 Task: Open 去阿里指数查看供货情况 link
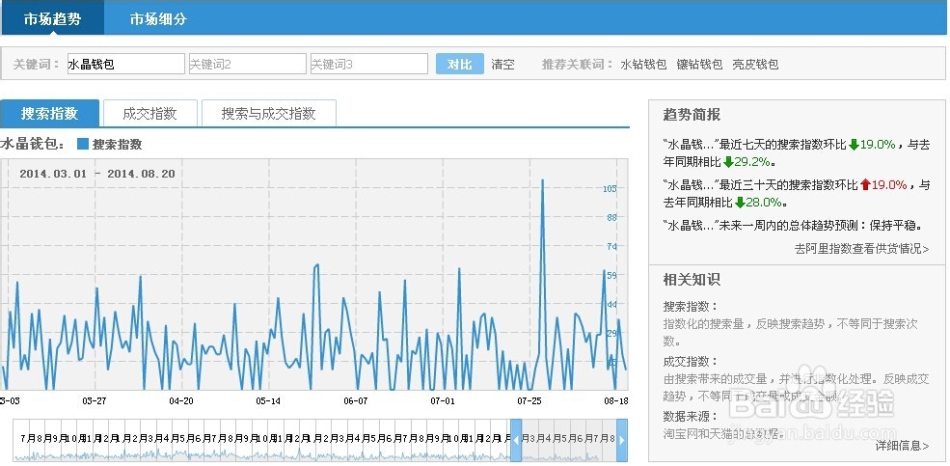[861, 249]
